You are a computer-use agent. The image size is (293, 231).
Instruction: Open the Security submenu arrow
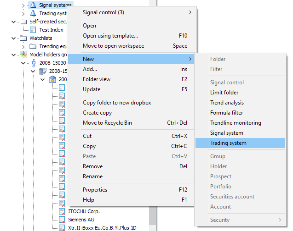click(279, 220)
